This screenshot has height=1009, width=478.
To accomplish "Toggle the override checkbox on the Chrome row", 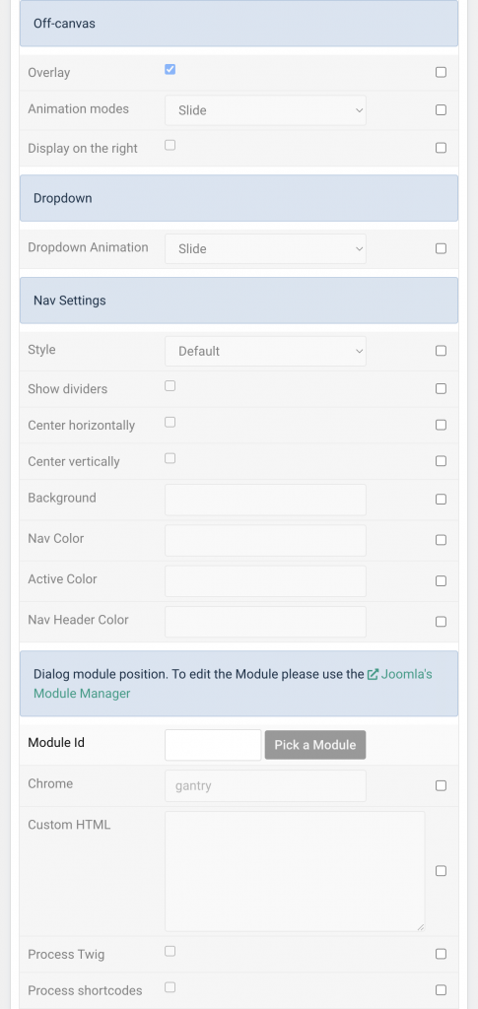I will coord(441,785).
